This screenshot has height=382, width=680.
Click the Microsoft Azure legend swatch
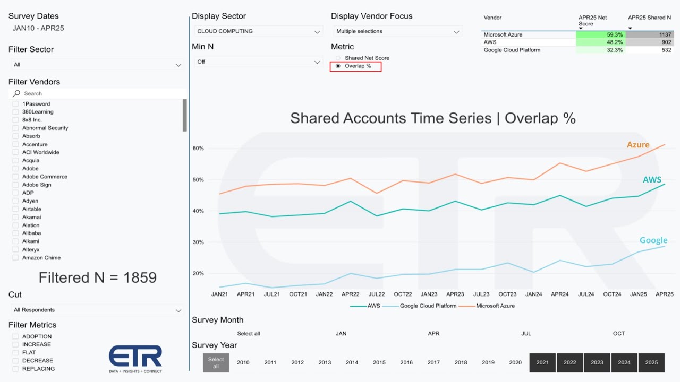466,306
